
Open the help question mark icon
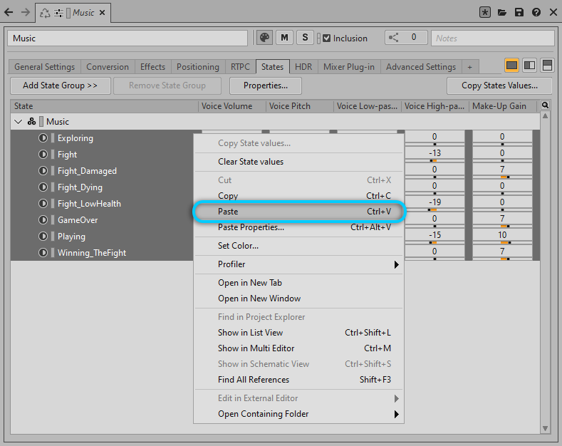pyautogui.click(x=536, y=12)
